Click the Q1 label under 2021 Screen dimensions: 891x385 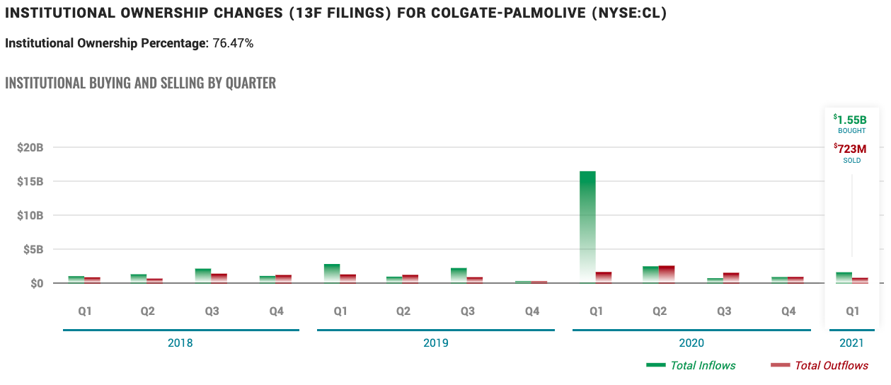coord(852,311)
